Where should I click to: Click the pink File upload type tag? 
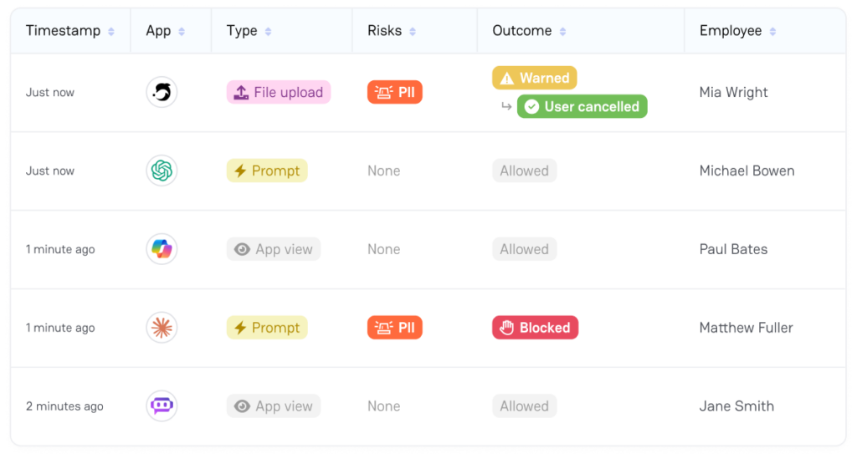279,92
